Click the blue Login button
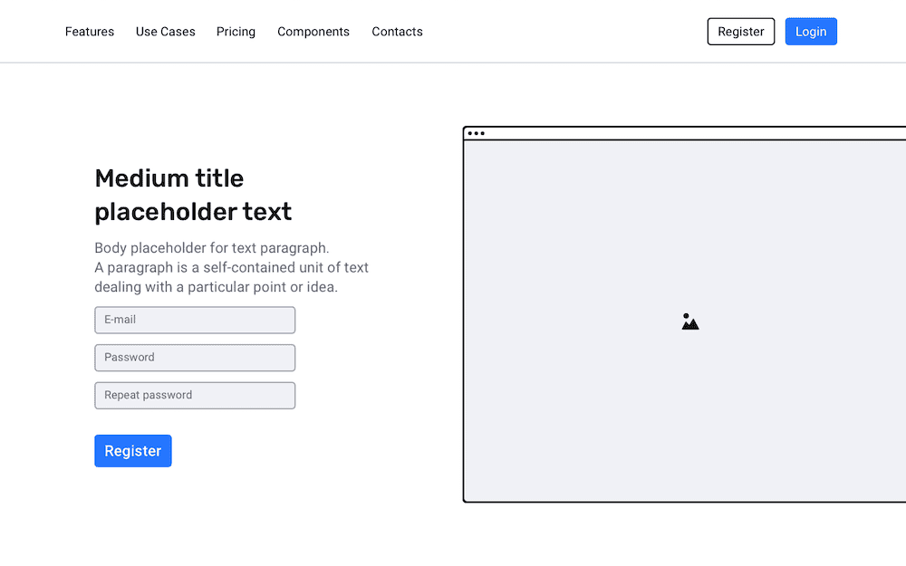 pos(811,32)
